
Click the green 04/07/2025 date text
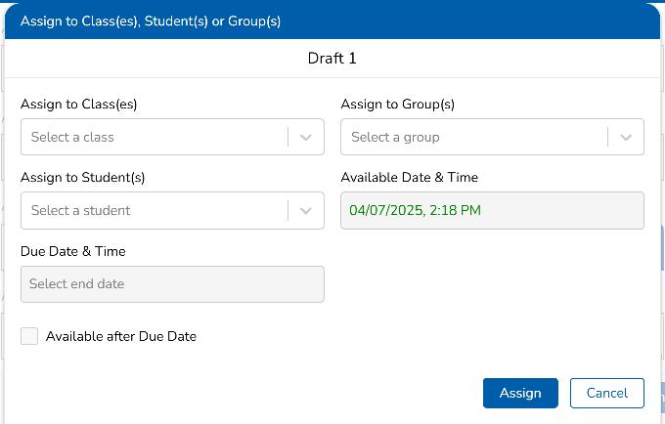(415, 210)
